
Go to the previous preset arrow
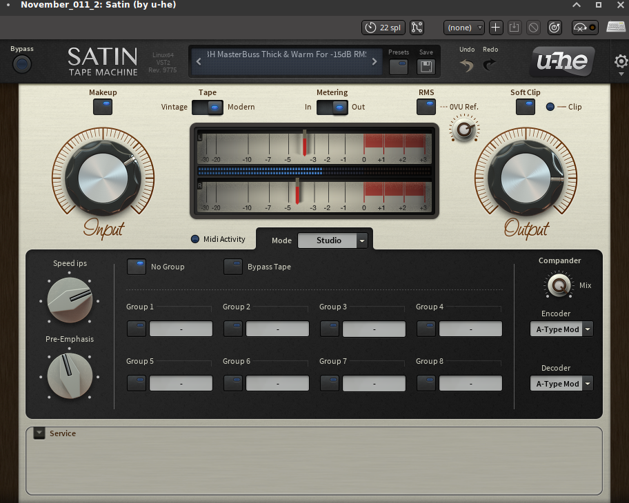click(199, 62)
